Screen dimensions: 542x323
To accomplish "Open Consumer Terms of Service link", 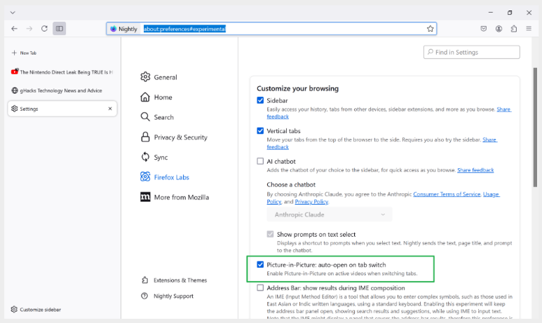I will pos(447,194).
